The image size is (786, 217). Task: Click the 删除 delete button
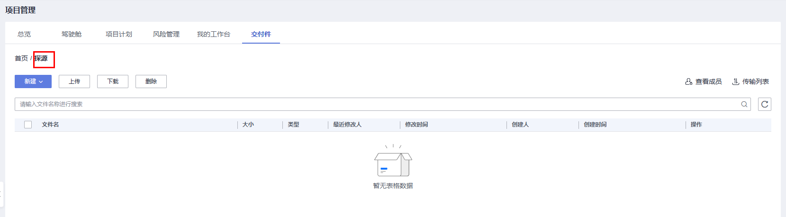tap(151, 81)
